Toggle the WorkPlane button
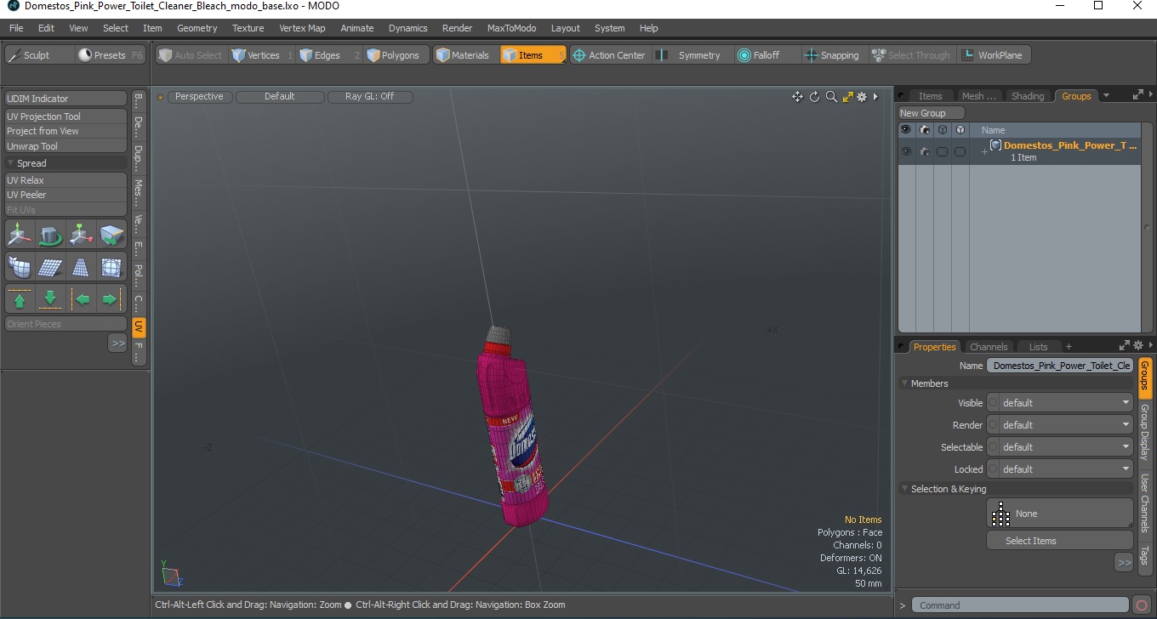Screen dimensions: 1157x619 [x=993, y=55]
